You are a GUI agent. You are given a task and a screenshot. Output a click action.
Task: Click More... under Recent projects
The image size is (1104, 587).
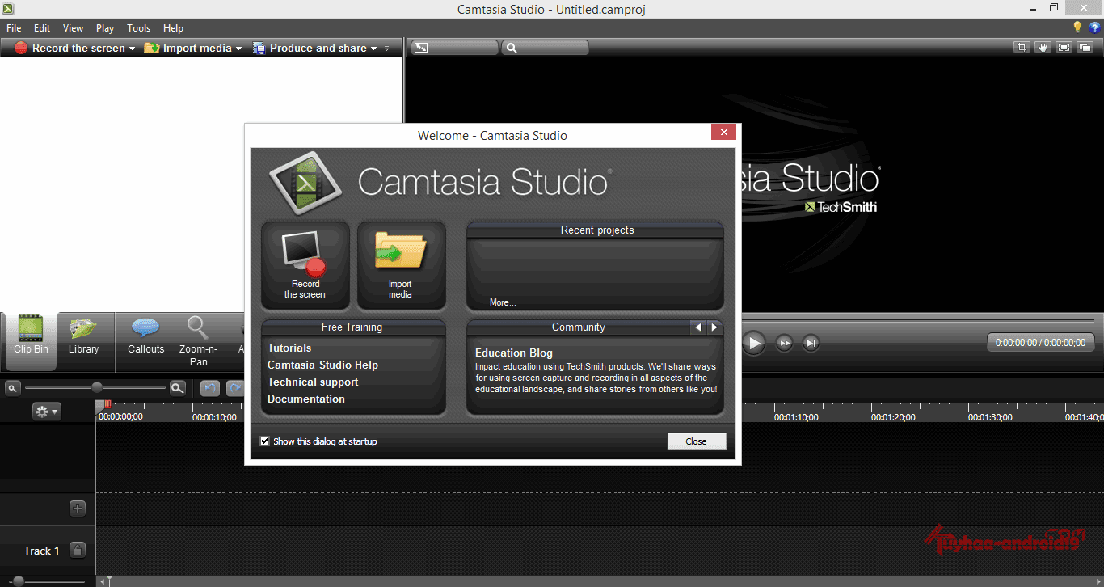pyautogui.click(x=502, y=302)
